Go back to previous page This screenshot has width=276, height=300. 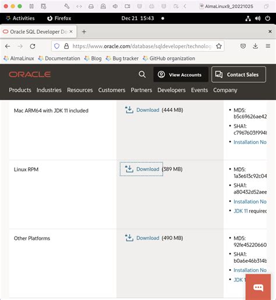tap(8, 46)
